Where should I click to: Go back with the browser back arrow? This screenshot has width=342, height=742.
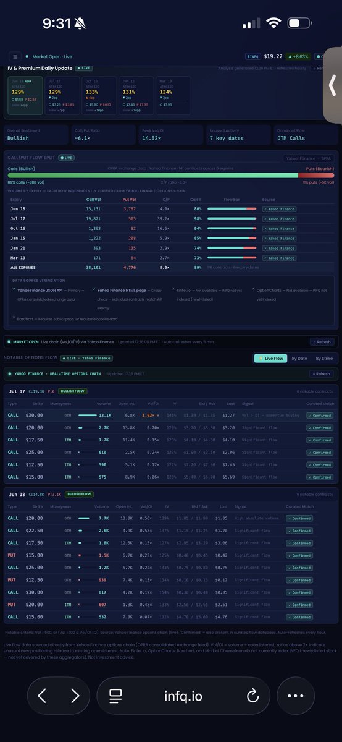tap(41, 696)
